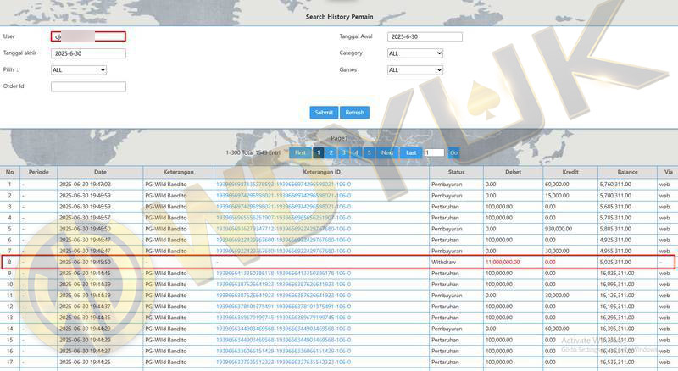The width and height of the screenshot is (678, 371).
Task: Click the Debet column header
Action: [x=514, y=172]
